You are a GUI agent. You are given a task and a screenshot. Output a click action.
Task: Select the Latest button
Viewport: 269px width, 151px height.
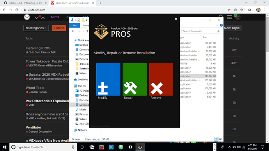59,28
